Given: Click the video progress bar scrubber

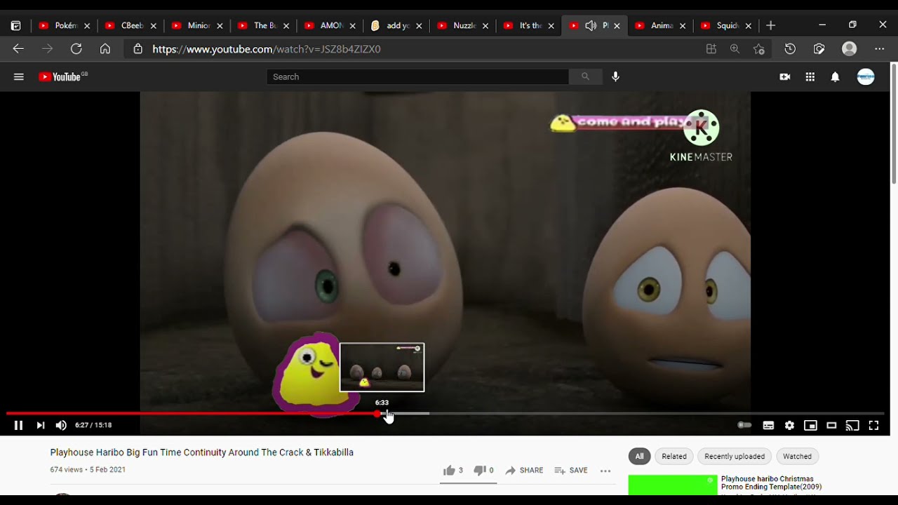Looking at the screenshot, I should click(377, 414).
